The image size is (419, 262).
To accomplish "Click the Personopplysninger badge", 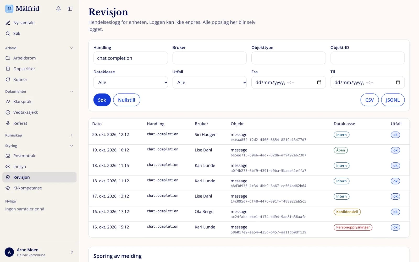I will 353,227.
